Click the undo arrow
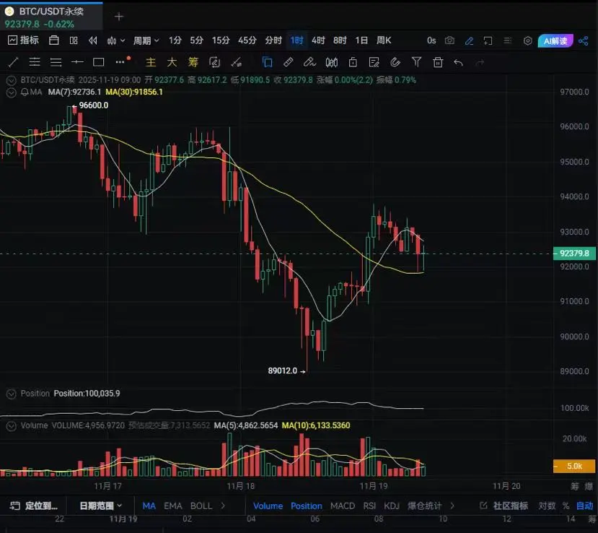The height and width of the screenshot is (533, 598). point(459,62)
